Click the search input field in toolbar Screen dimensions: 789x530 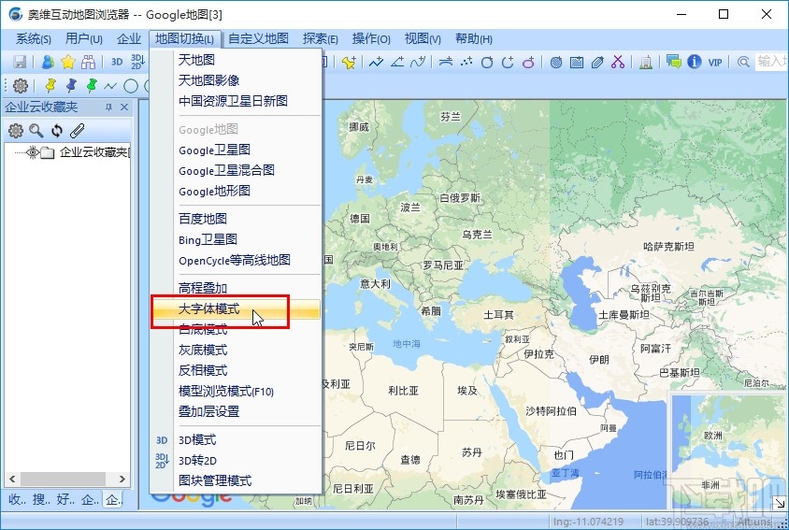[x=771, y=62]
